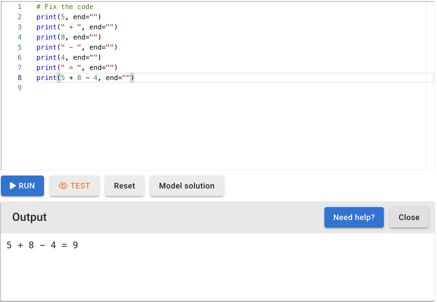Click the print statement containing ' + '
Viewport: 437px width, 302px height.
pyautogui.click(x=76, y=27)
